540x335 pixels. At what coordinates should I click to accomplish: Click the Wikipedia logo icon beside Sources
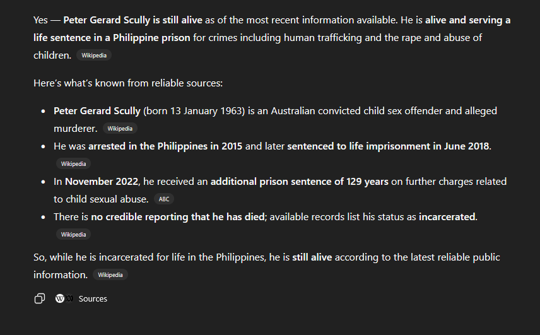click(x=60, y=298)
